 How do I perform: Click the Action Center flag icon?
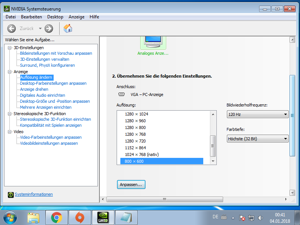[242, 218]
